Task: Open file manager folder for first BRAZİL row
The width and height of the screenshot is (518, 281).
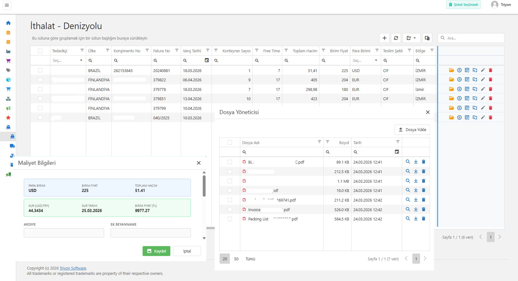Action: pos(451,70)
